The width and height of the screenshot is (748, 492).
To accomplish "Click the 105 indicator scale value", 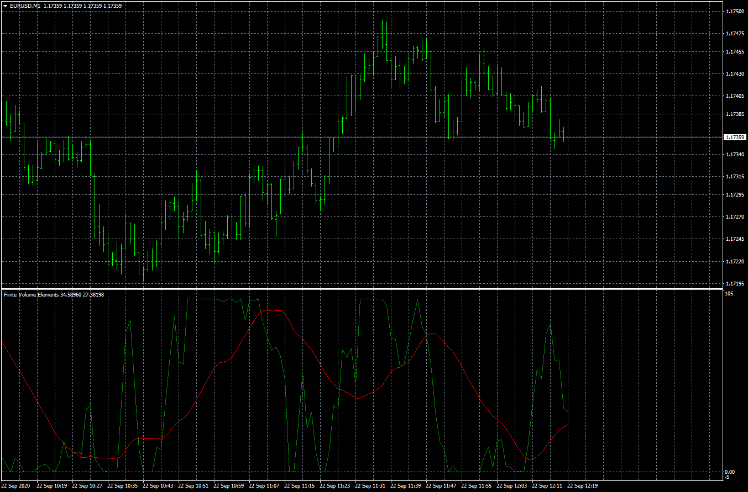I will (729, 294).
